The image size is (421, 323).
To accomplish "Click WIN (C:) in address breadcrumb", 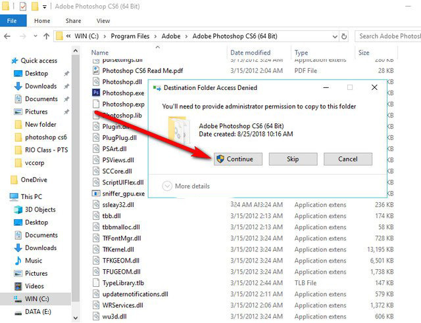I will tap(86, 36).
